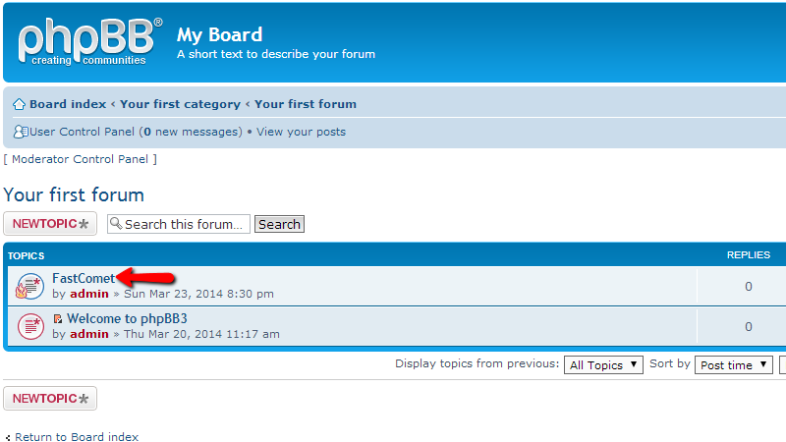Click Return to Board index link
Image resolution: width=786 pixels, height=442 pixels.
pyautogui.click(x=77, y=437)
